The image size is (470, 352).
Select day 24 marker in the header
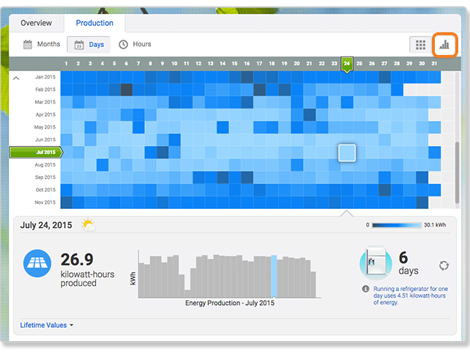click(347, 64)
